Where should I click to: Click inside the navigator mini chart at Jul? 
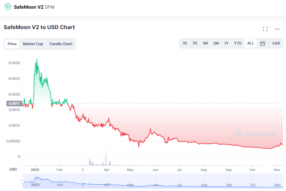pos(180,185)
